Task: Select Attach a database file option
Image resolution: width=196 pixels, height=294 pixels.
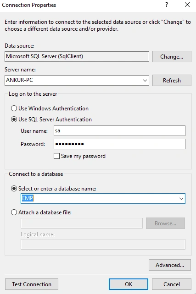Action: pos(14,212)
